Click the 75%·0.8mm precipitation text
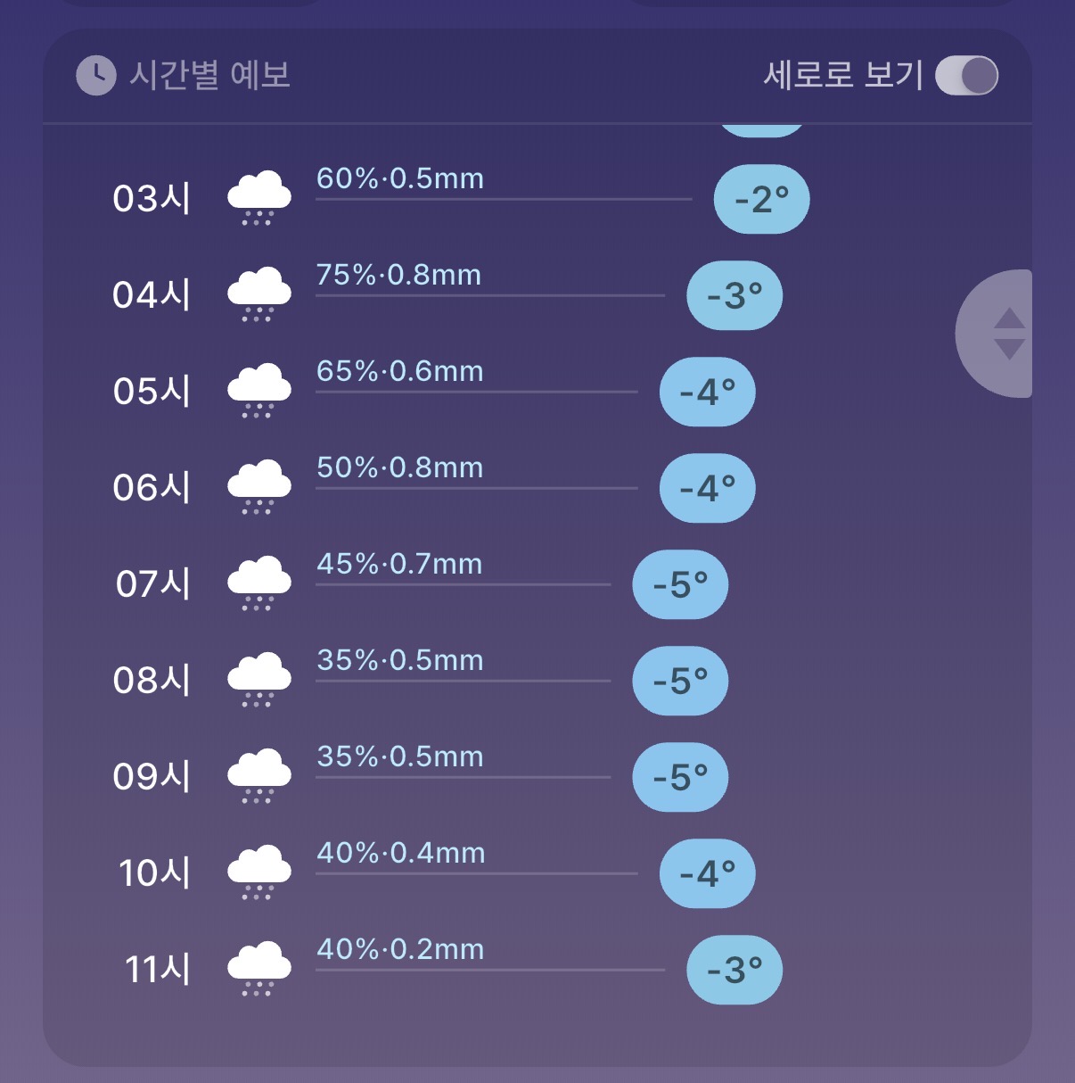 (x=398, y=275)
